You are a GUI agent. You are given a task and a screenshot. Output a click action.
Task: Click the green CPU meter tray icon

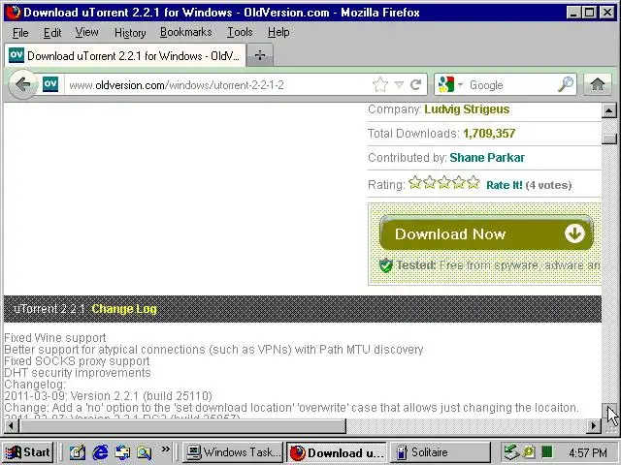point(547,452)
